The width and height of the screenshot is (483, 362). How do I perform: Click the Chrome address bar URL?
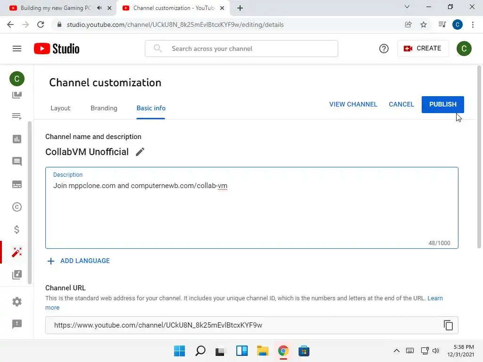click(175, 25)
